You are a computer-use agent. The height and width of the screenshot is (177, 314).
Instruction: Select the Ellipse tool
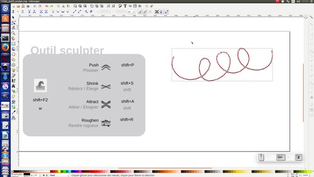click(13, 54)
